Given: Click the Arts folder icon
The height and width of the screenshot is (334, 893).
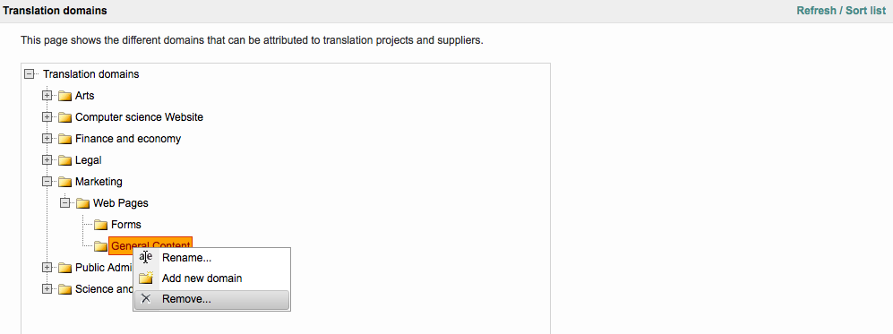Looking at the screenshot, I should (x=64, y=96).
